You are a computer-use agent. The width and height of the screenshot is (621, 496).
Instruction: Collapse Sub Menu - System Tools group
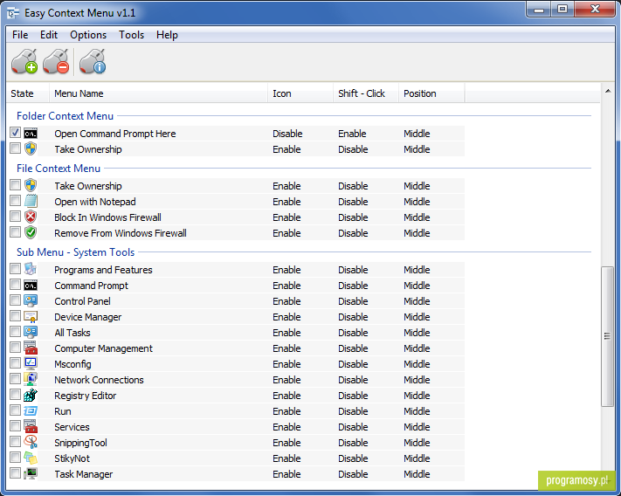[x=76, y=252]
